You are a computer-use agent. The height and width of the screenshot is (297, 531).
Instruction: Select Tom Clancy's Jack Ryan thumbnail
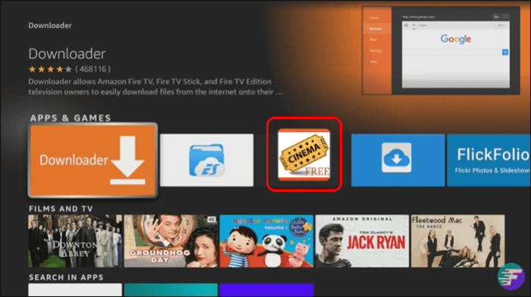click(x=362, y=241)
